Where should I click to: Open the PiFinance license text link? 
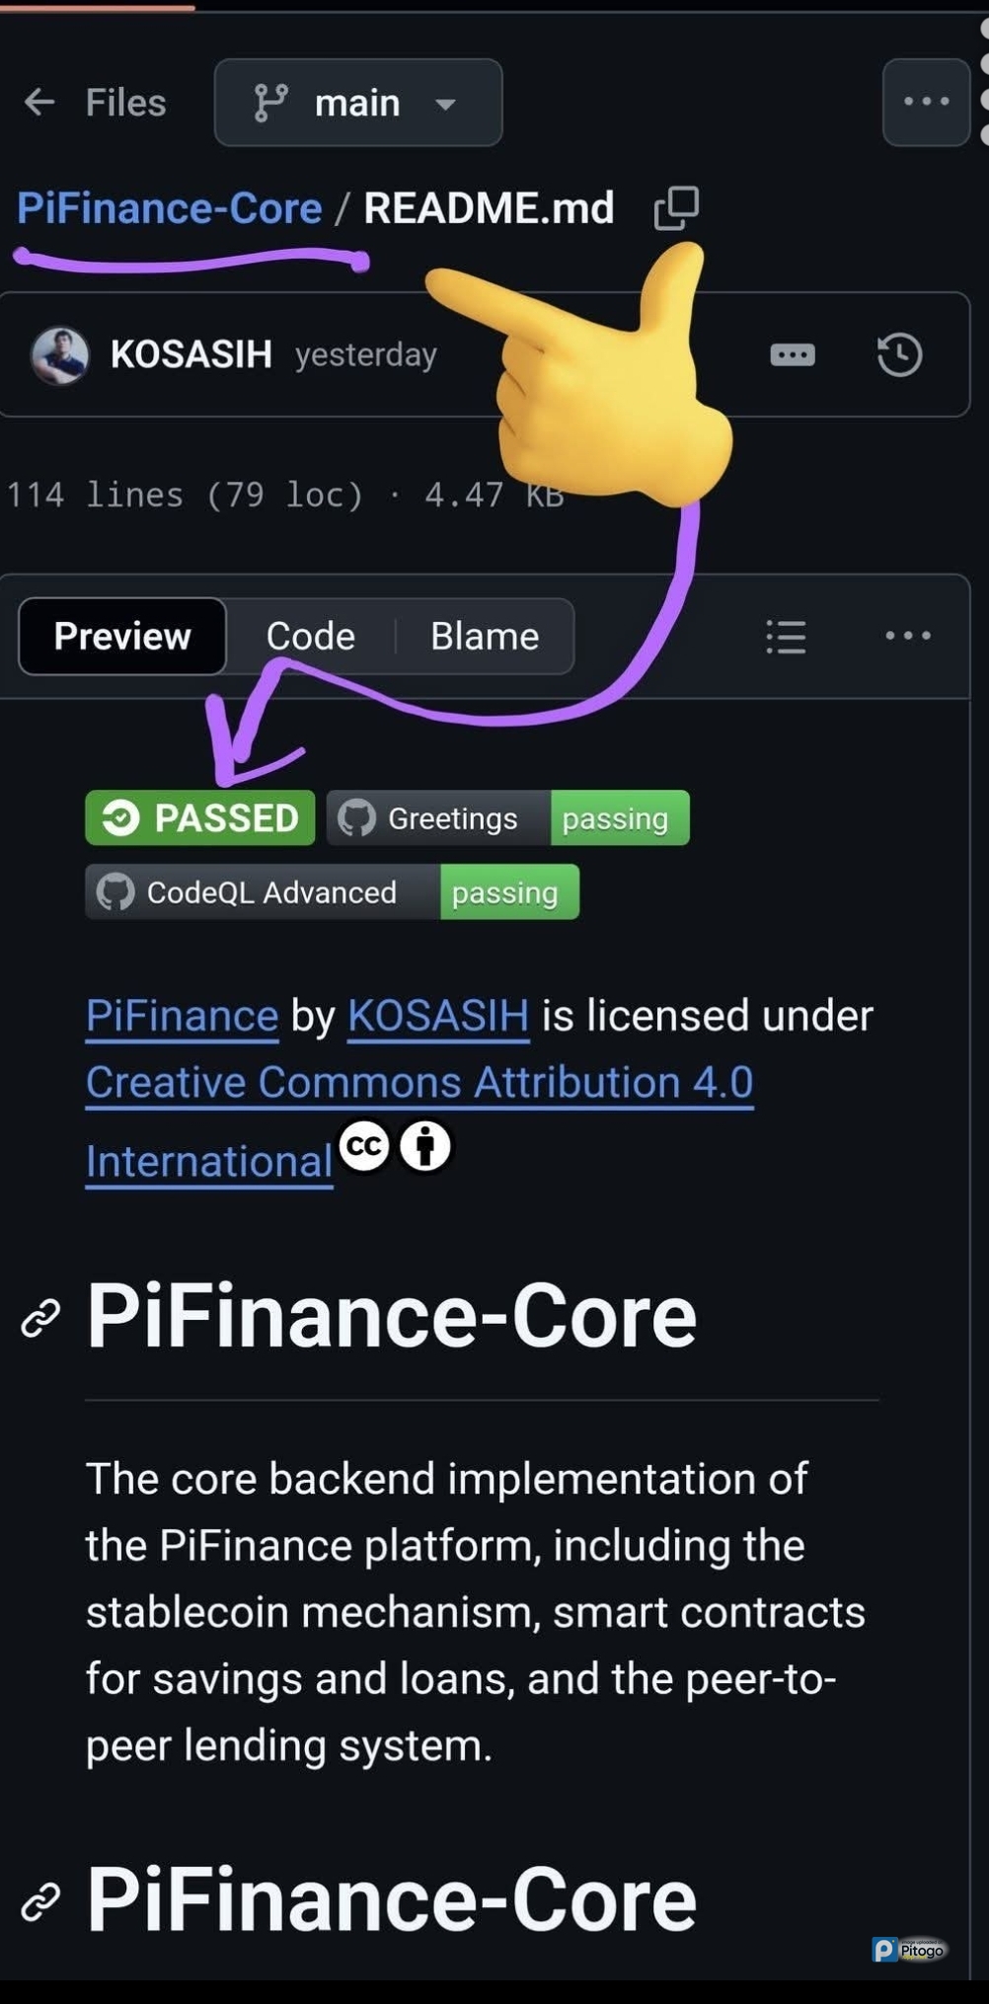point(182,1016)
